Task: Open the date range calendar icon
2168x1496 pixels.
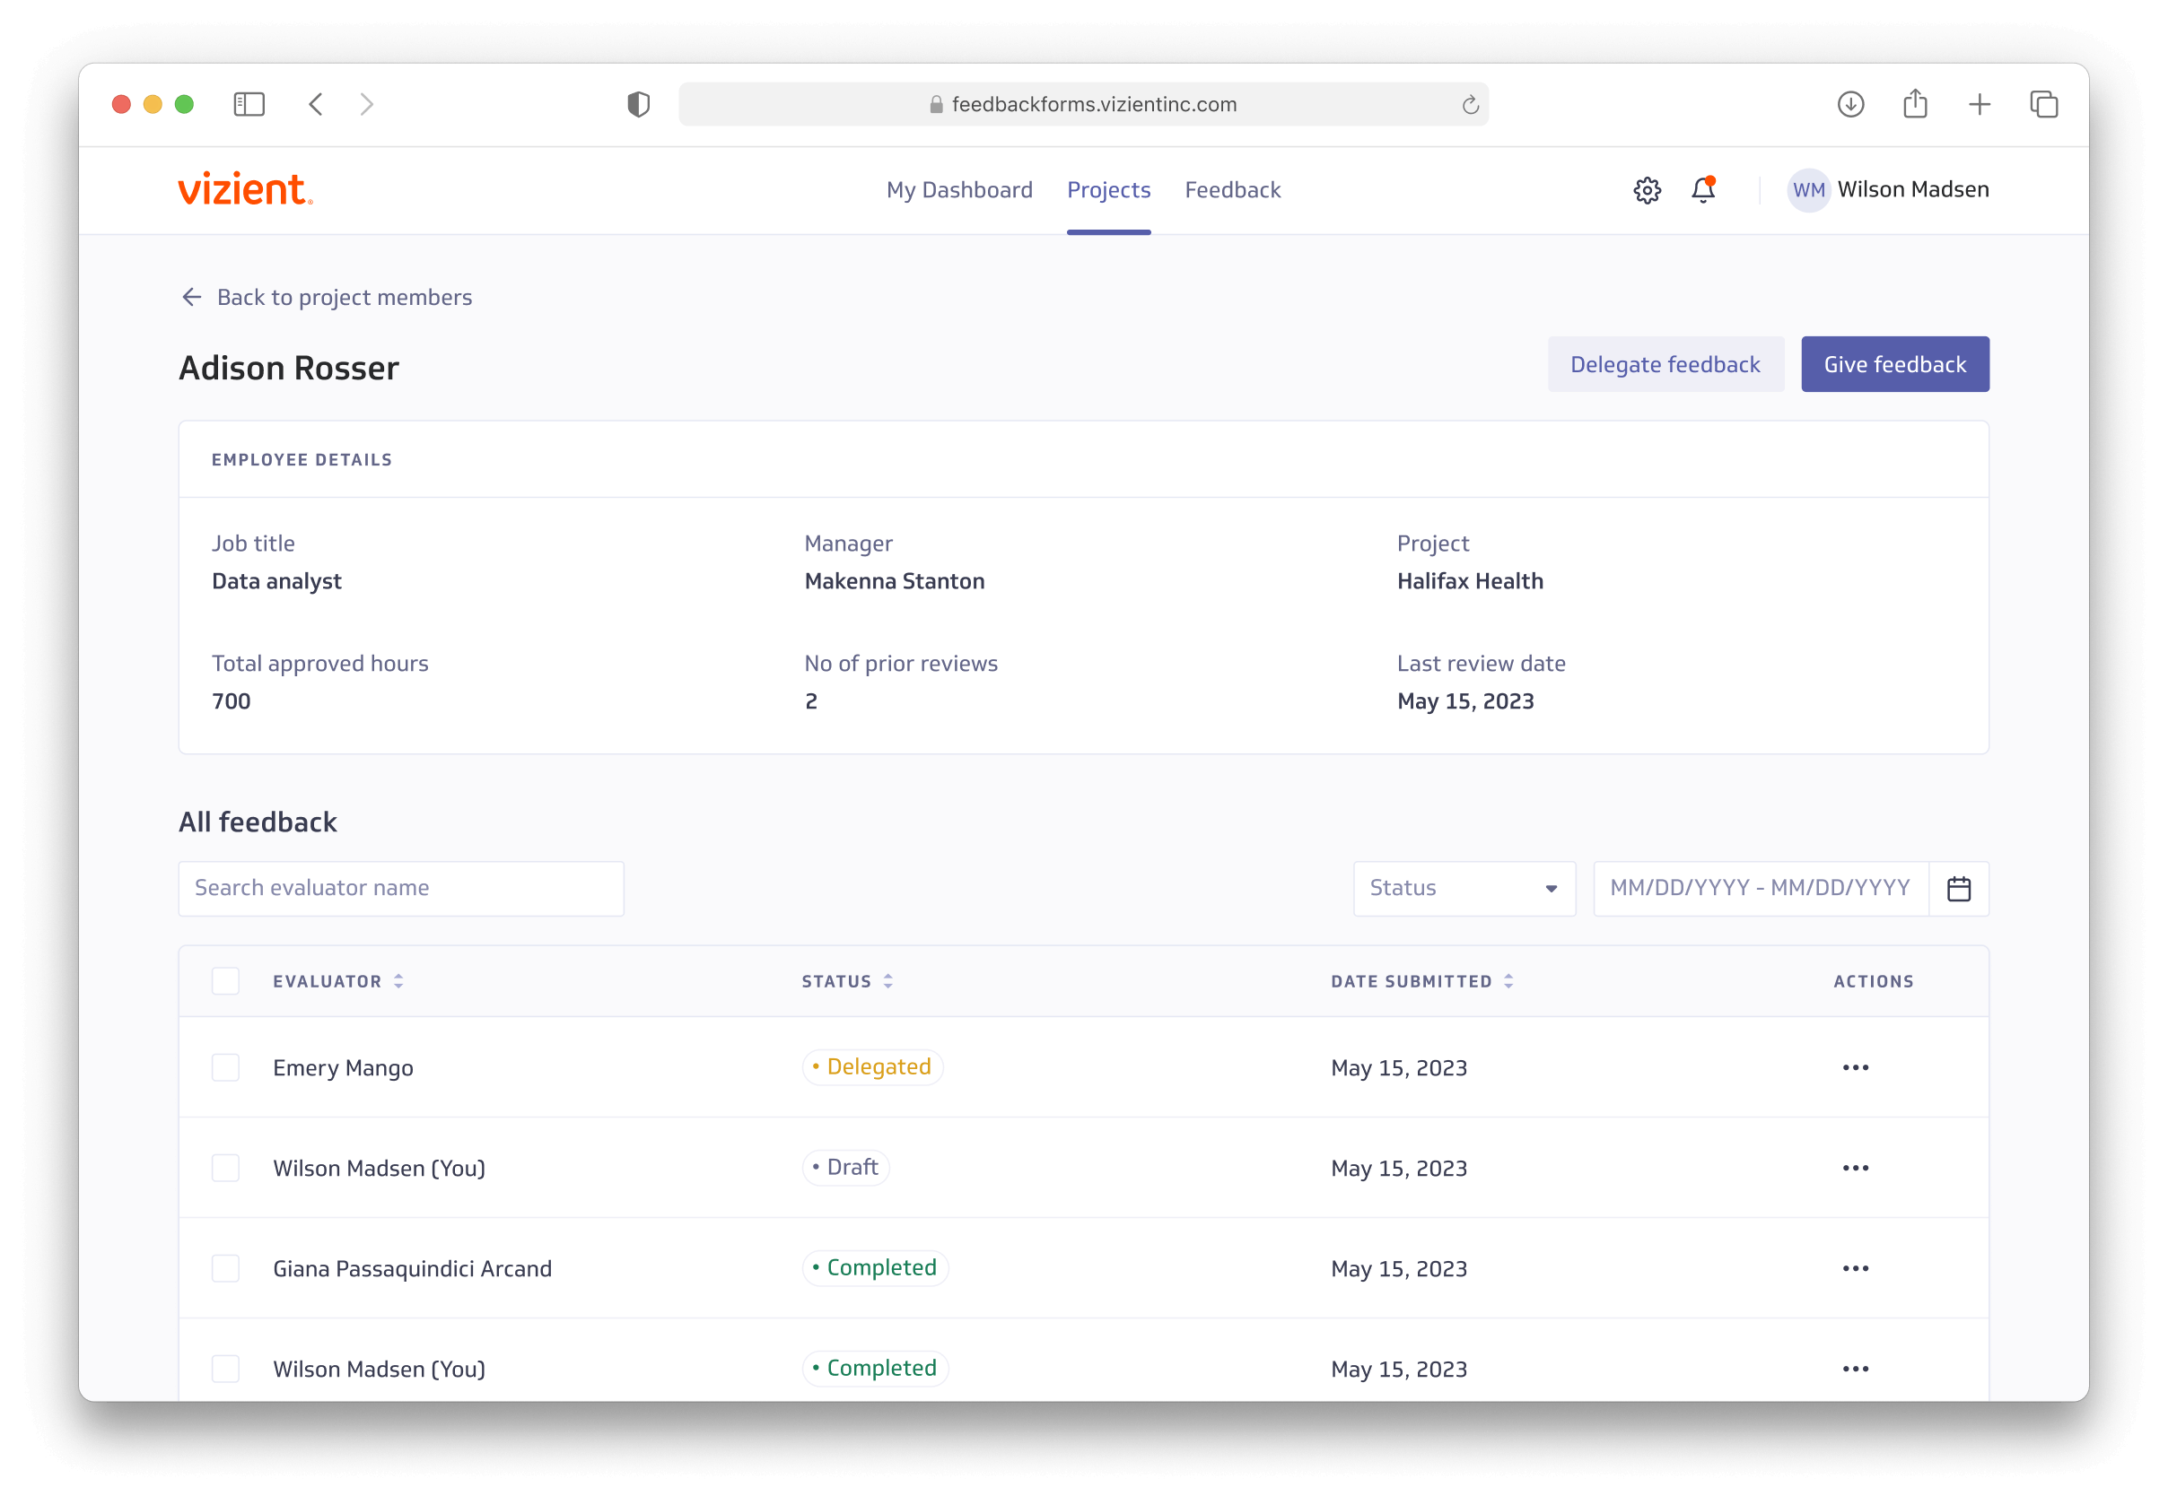Action: [x=1959, y=889]
